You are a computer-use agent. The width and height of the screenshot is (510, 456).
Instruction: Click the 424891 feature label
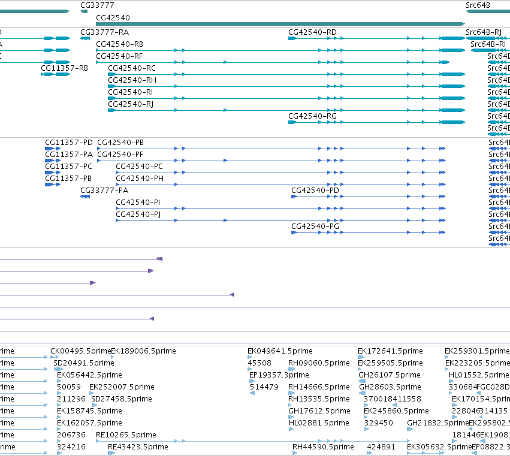pos(381,447)
